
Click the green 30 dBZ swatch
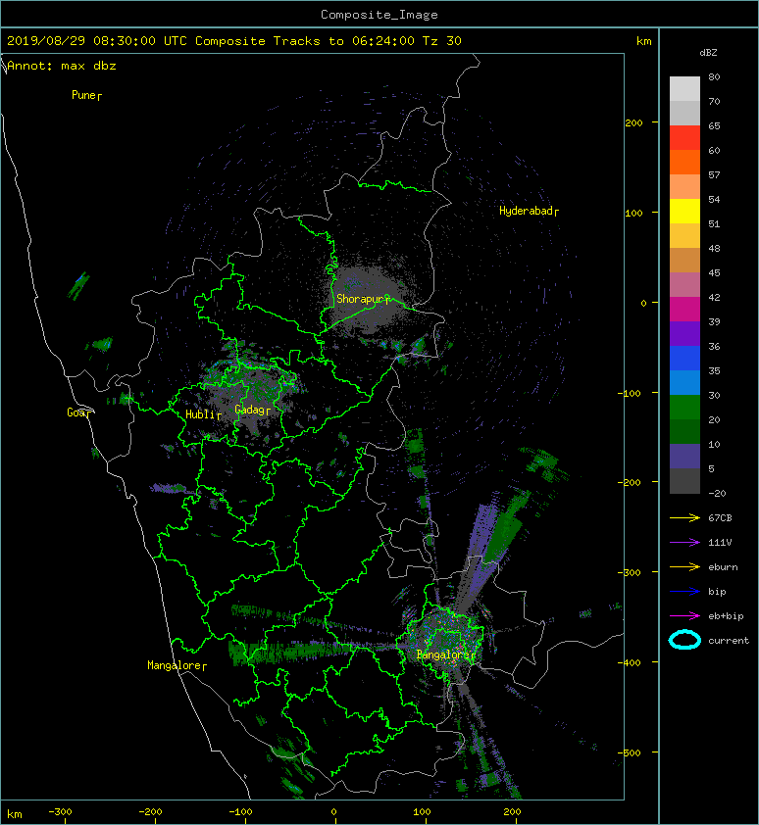[684, 407]
